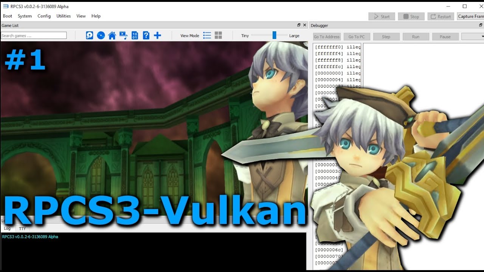Click the Search games input field
484x272 pixels.
[34, 36]
